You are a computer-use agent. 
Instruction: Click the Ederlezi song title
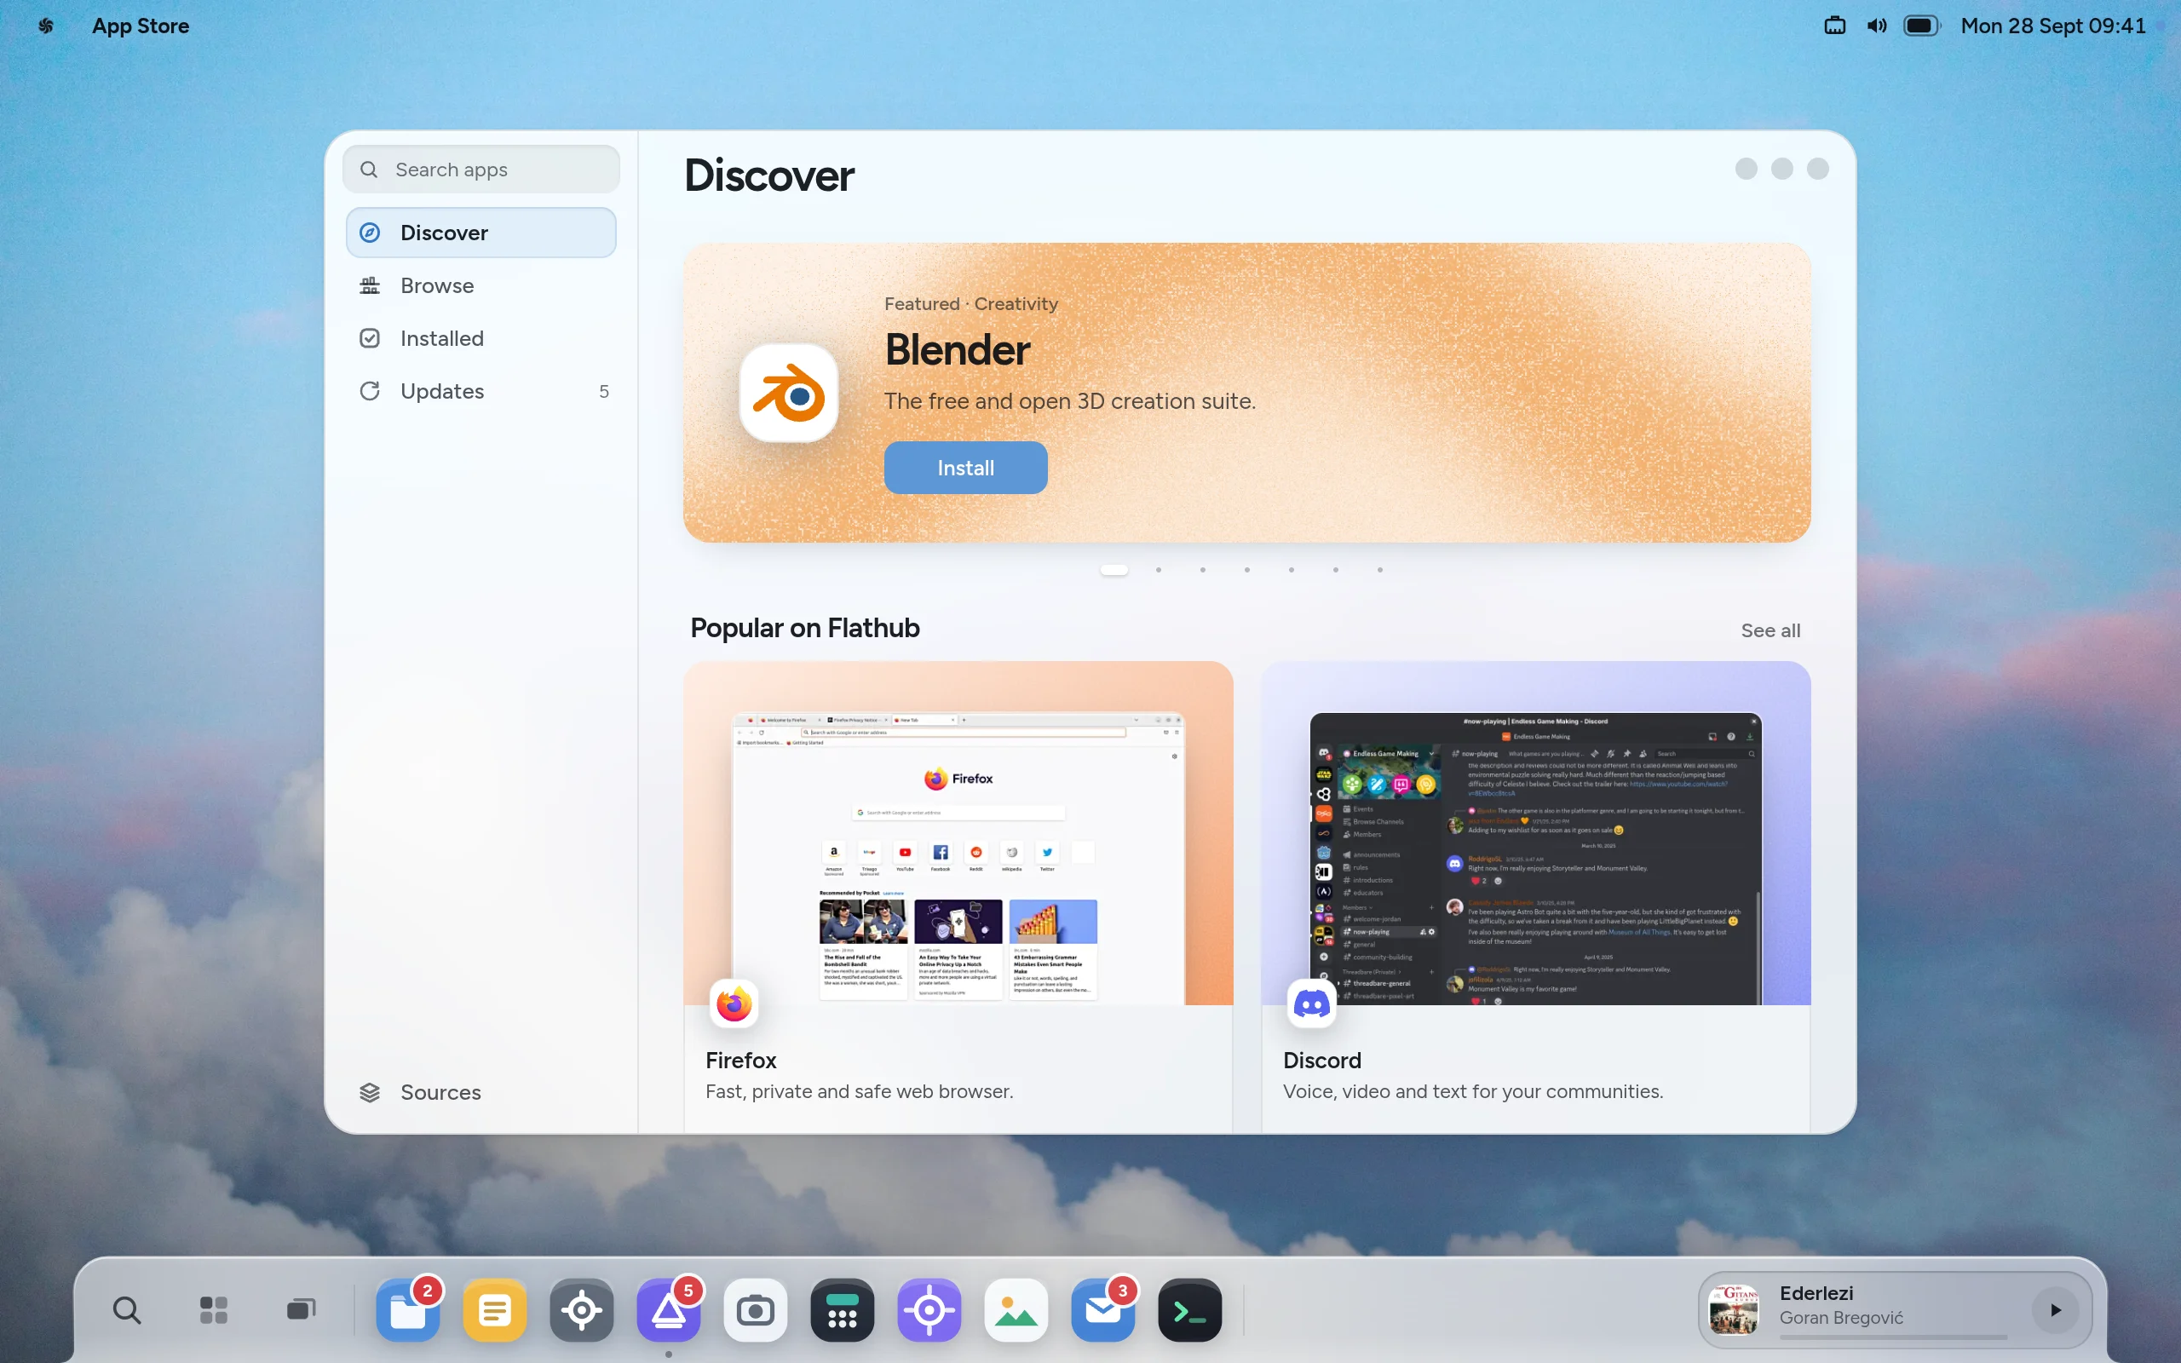click(x=1817, y=1292)
